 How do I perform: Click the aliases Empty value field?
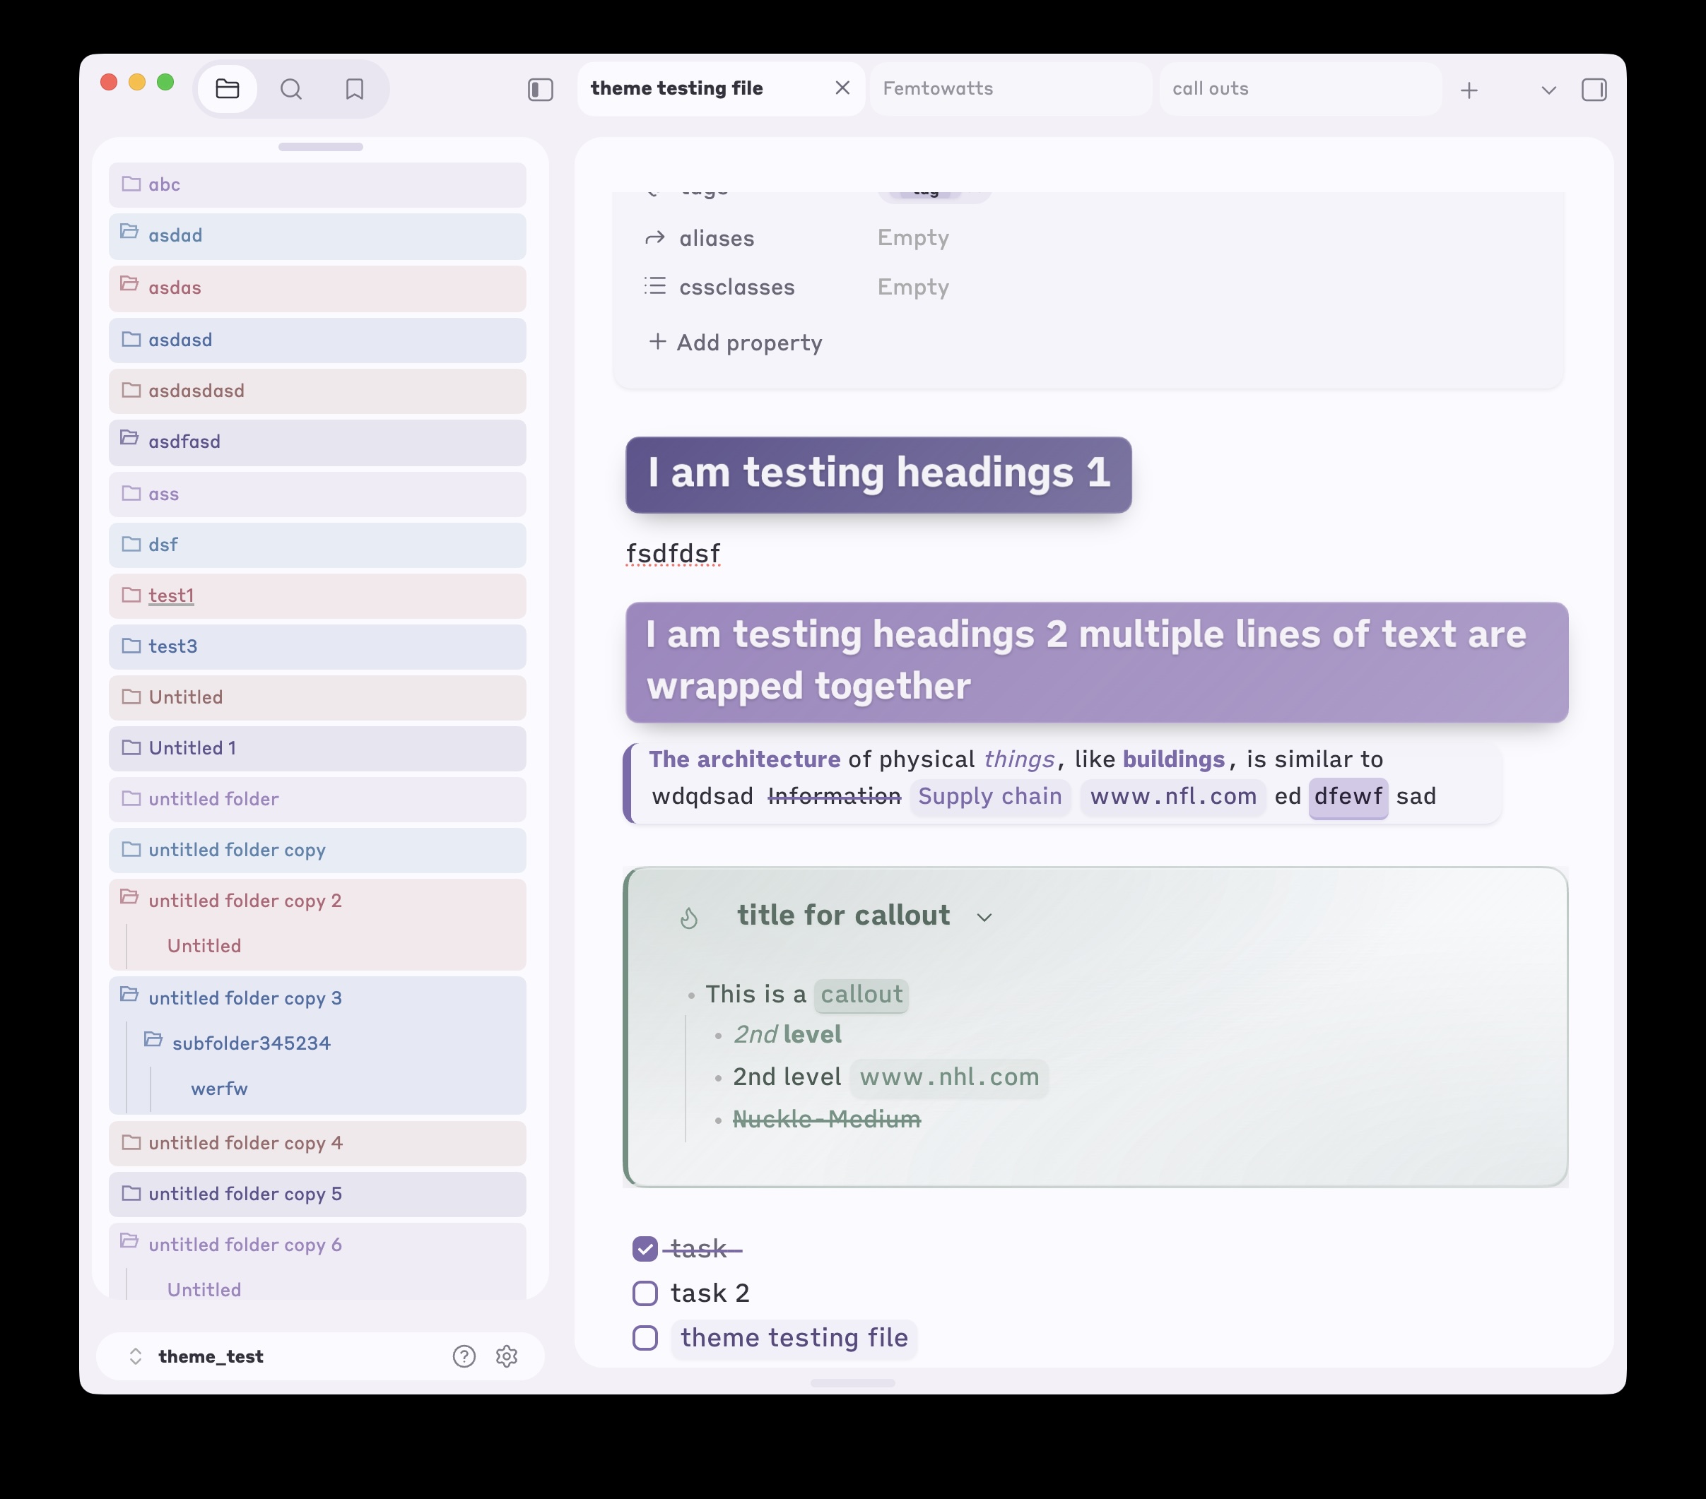click(x=913, y=239)
